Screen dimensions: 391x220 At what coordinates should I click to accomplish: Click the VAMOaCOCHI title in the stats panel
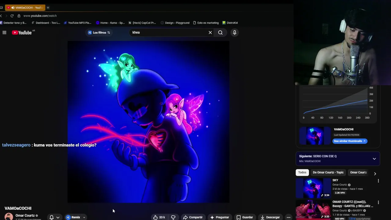(344, 129)
